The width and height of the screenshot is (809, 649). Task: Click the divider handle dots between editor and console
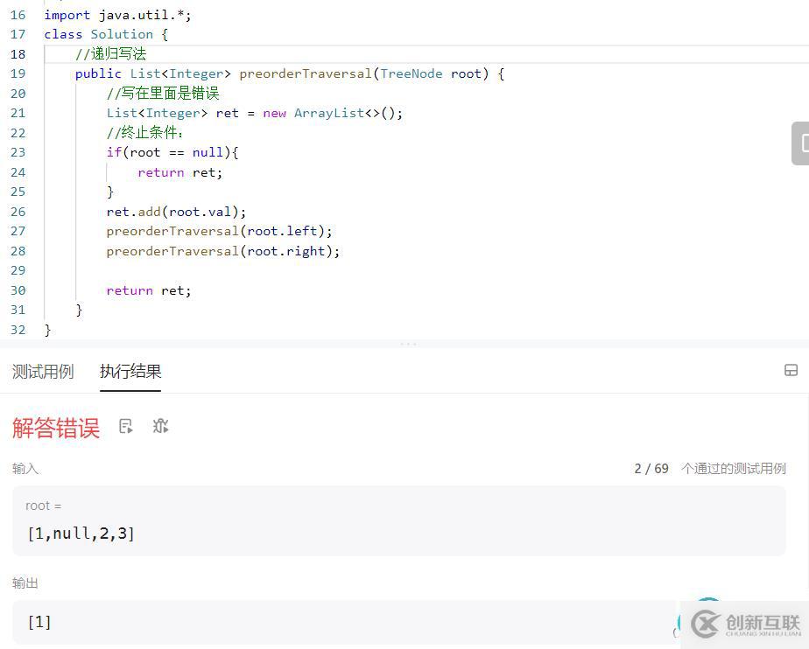(x=408, y=344)
